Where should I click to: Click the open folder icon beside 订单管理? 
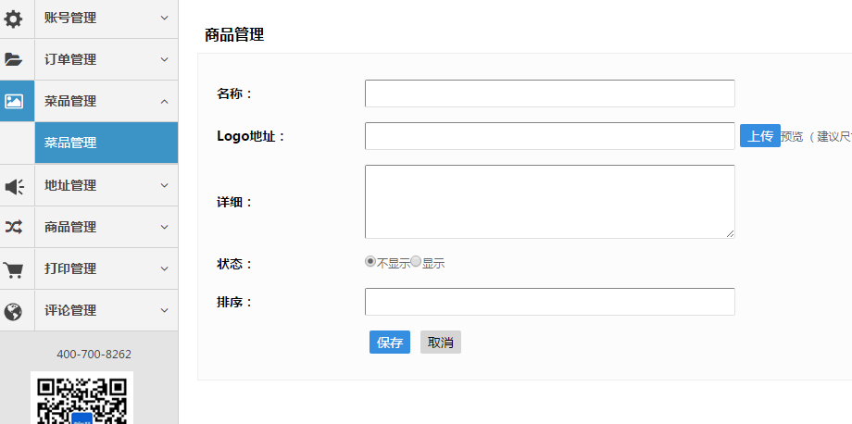click(x=13, y=60)
